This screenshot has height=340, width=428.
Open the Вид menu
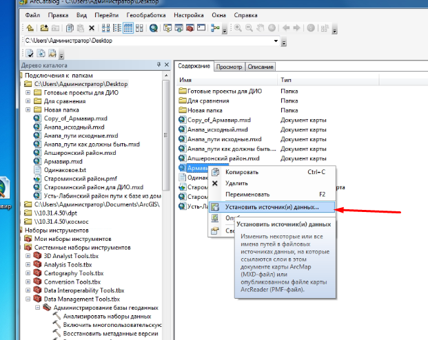tap(81, 15)
